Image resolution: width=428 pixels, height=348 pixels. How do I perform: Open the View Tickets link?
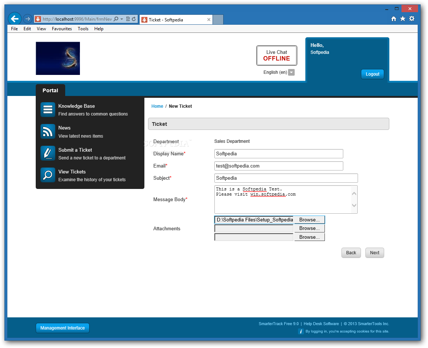coord(72,172)
